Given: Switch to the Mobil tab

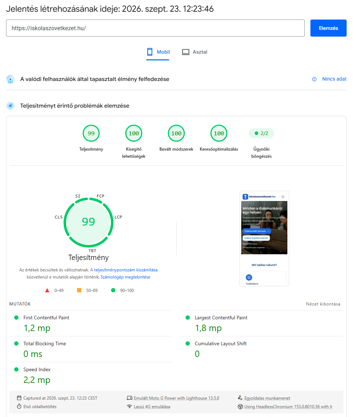Looking at the screenshot, I should coord(158,52).
